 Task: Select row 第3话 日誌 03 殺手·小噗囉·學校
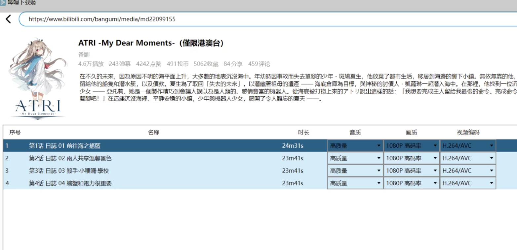260,171
